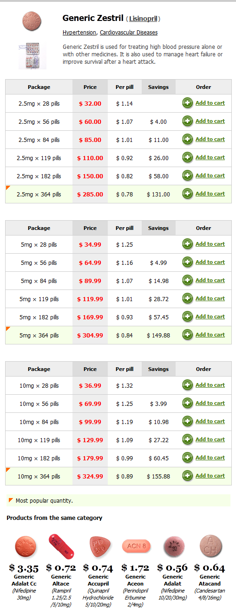This screenshot has width=236, height=613.
Task: Click green plus icon for 5mg × 182 pills
Action: 188,317
